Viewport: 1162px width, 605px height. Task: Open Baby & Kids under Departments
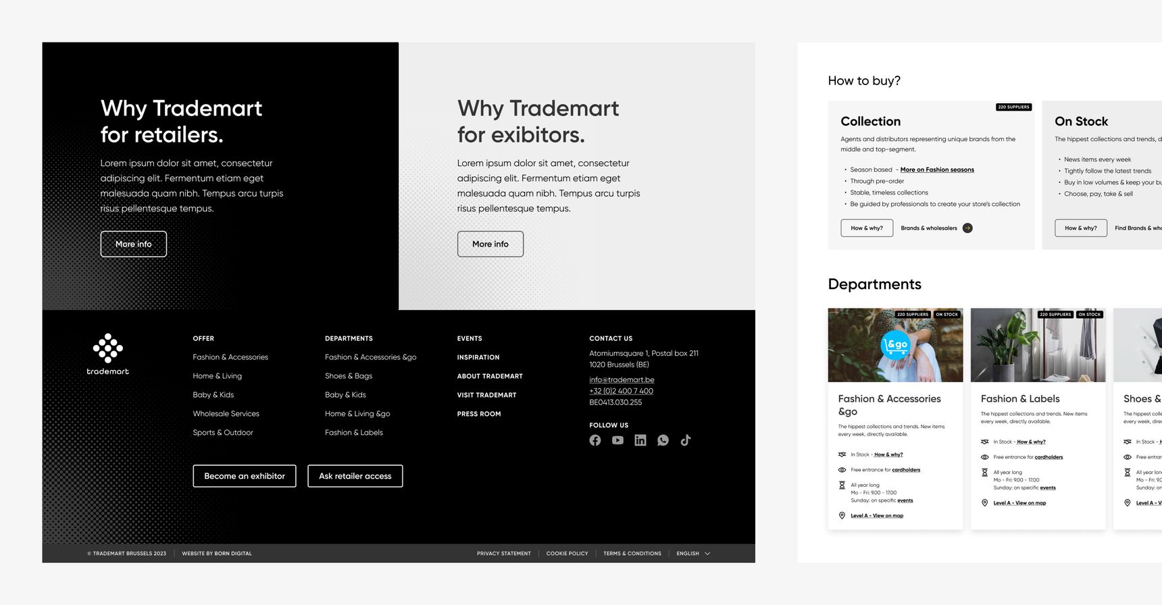pos(345,395)
